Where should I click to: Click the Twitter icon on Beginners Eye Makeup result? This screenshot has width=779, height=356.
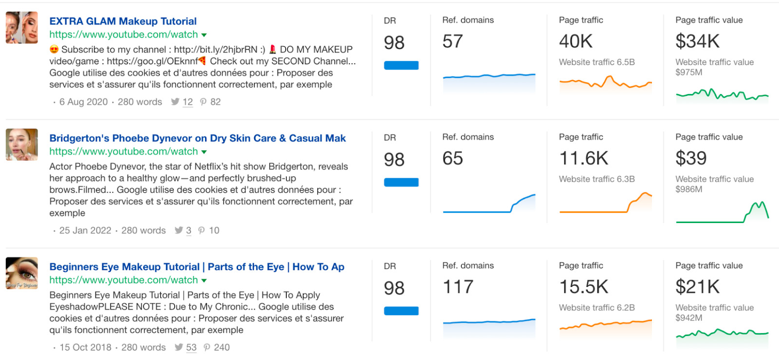[180, 347]
